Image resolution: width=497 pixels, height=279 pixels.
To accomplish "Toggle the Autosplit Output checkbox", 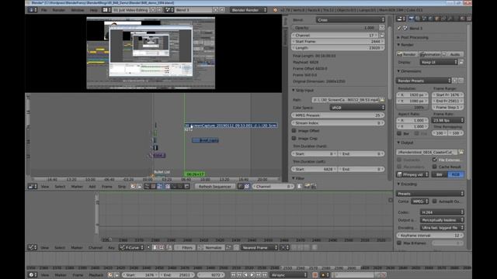I will 435,201.
